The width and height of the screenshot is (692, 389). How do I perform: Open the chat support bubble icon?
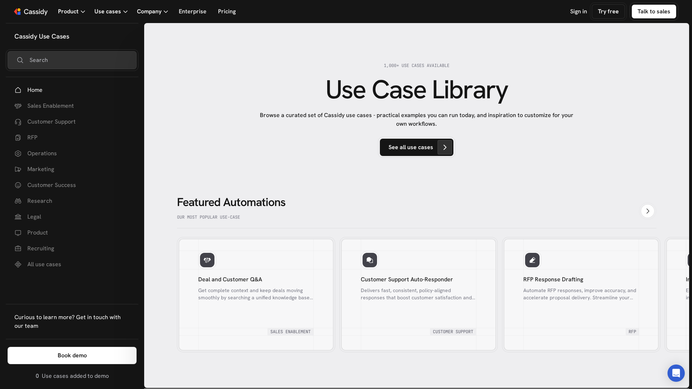coord(676,373)
